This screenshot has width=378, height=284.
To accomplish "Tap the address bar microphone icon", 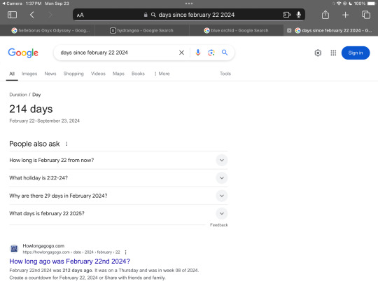I will tap(299, 15).
